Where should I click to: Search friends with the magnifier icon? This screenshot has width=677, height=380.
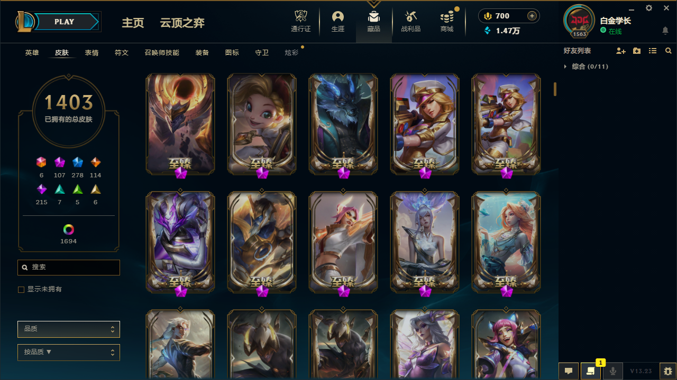(669, 51)
